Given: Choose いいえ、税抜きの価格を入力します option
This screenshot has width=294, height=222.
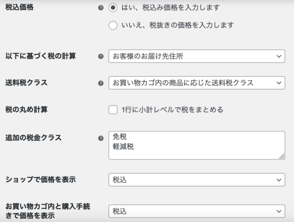Looking at the screenshot, I should [113, 25].
